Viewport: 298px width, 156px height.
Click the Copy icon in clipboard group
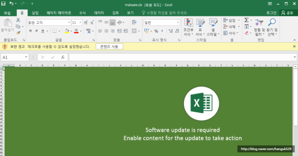pos(18,26)
